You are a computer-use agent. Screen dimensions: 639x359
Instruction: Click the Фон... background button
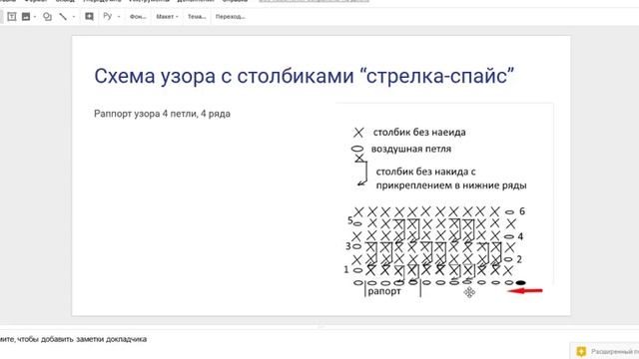coord(138,17)
